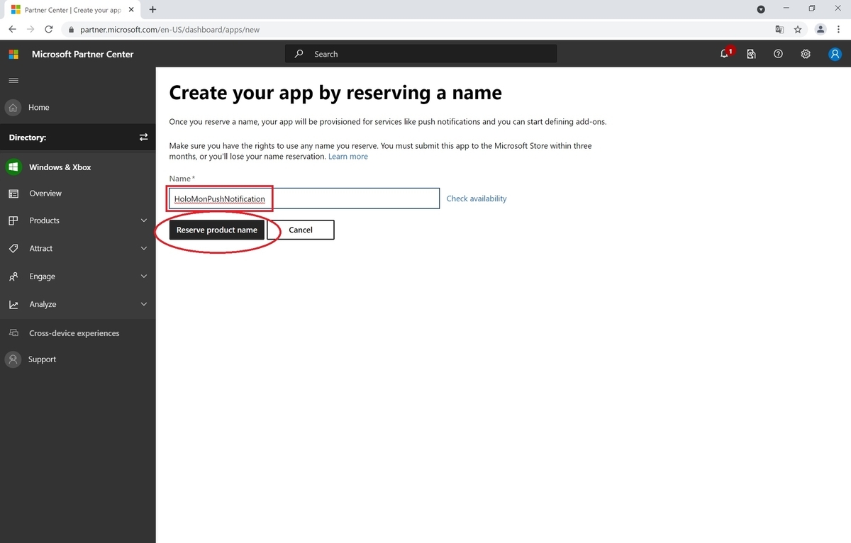Viewport: 851px width, 543px height.
Task: Click the Windows & Xbox green icon
Action: click(13, 167)
